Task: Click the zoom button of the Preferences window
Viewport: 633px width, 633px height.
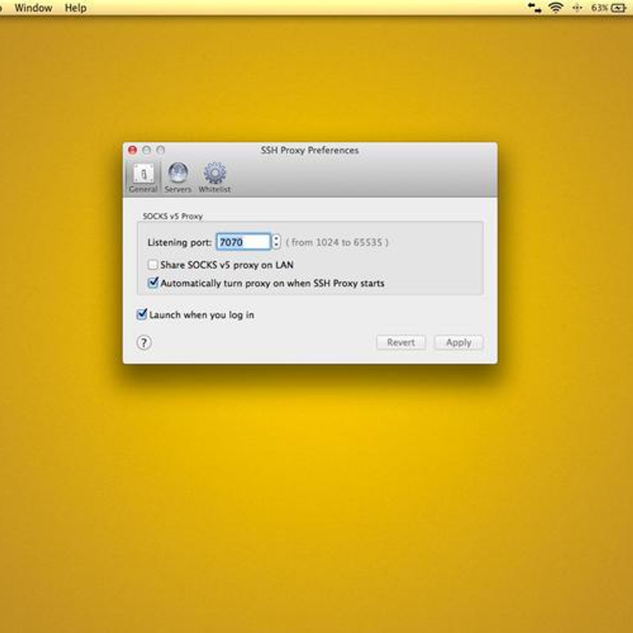Action: (160, 150)
